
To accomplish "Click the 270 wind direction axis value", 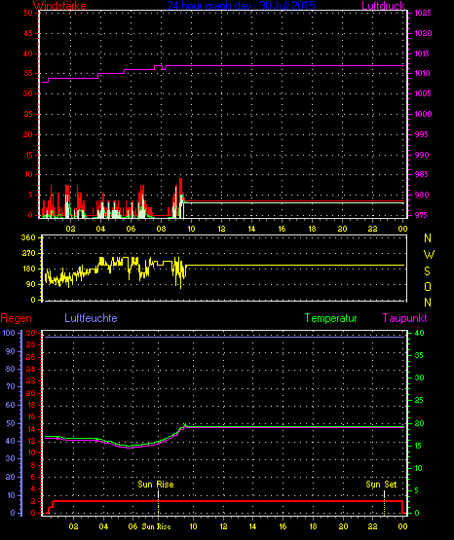I will point(28,253).
